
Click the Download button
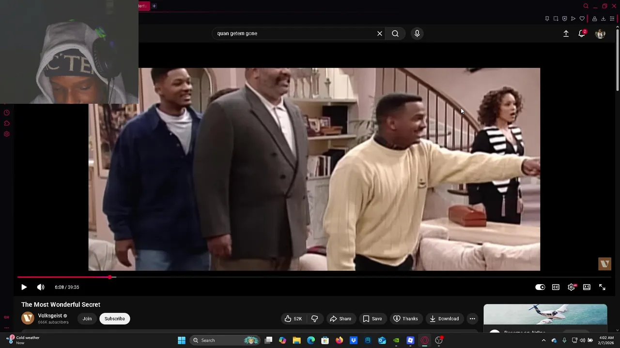[x=444, y=319]
